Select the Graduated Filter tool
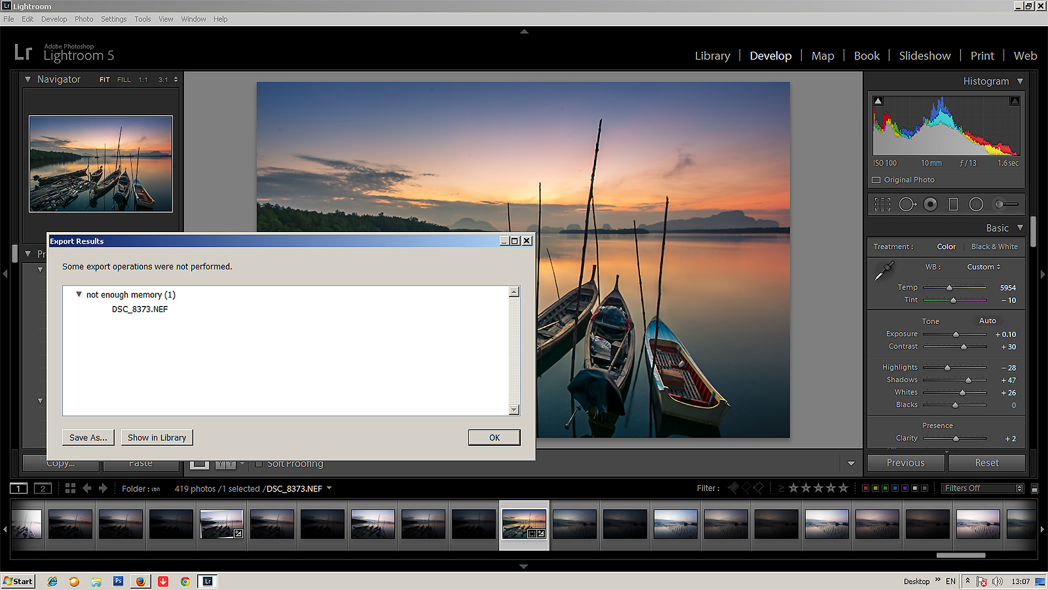This screenshot has height=590, width=1048. [953, 204]
